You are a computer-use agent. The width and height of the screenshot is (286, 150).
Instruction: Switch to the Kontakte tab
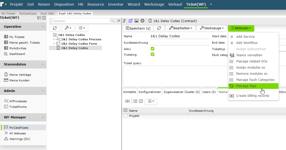(x=129, y=92)
